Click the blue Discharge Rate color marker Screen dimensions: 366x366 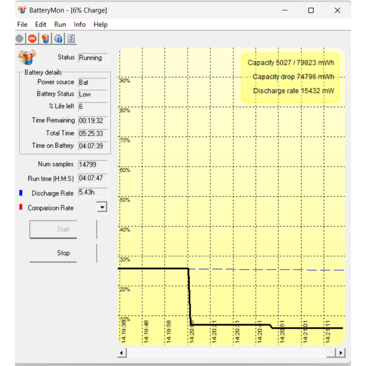point(21,193)
